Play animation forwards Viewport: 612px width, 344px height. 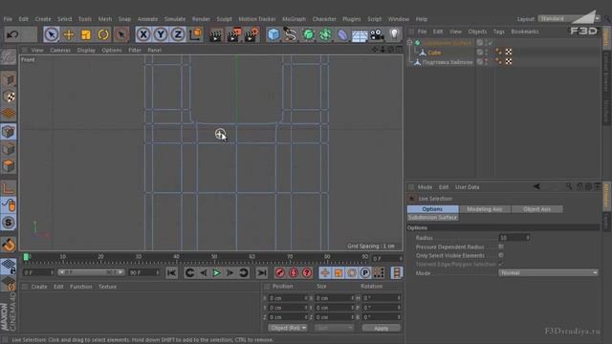217,273
